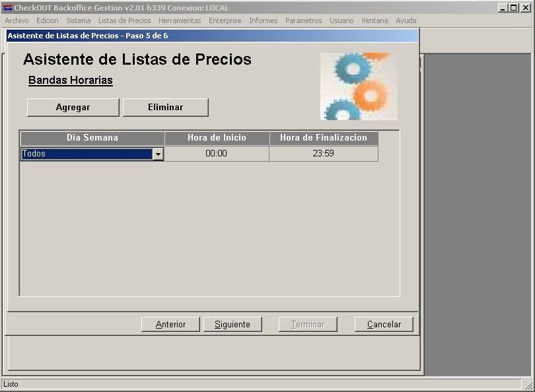
Task: Open the Parametros menu
Action: (304, 20)
